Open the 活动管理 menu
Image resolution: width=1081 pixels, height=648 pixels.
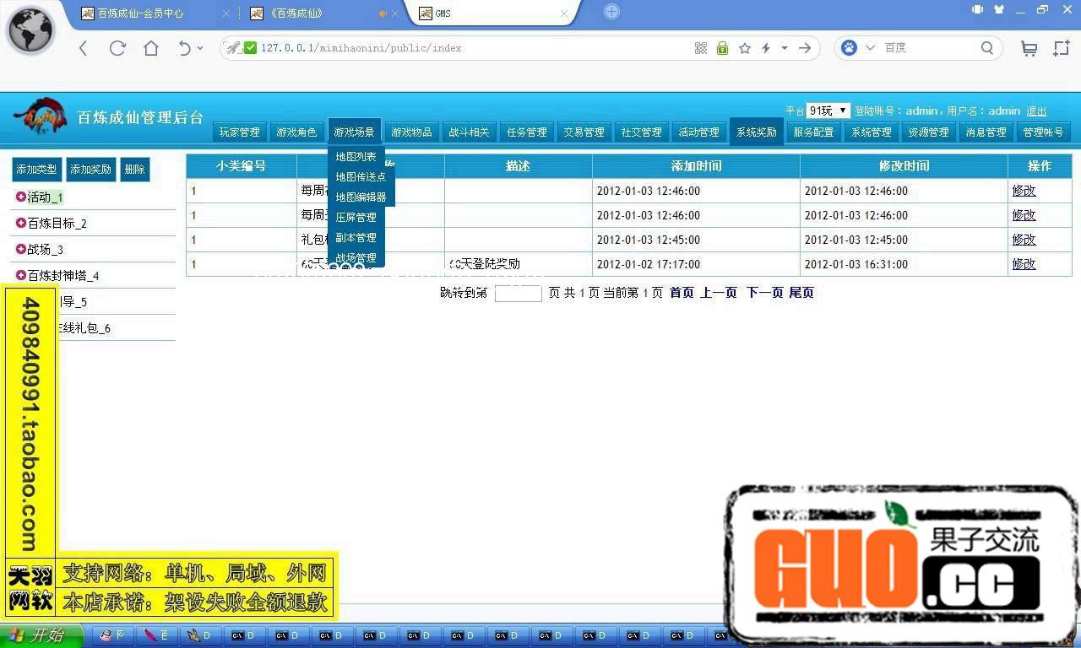tap(698, 132)
